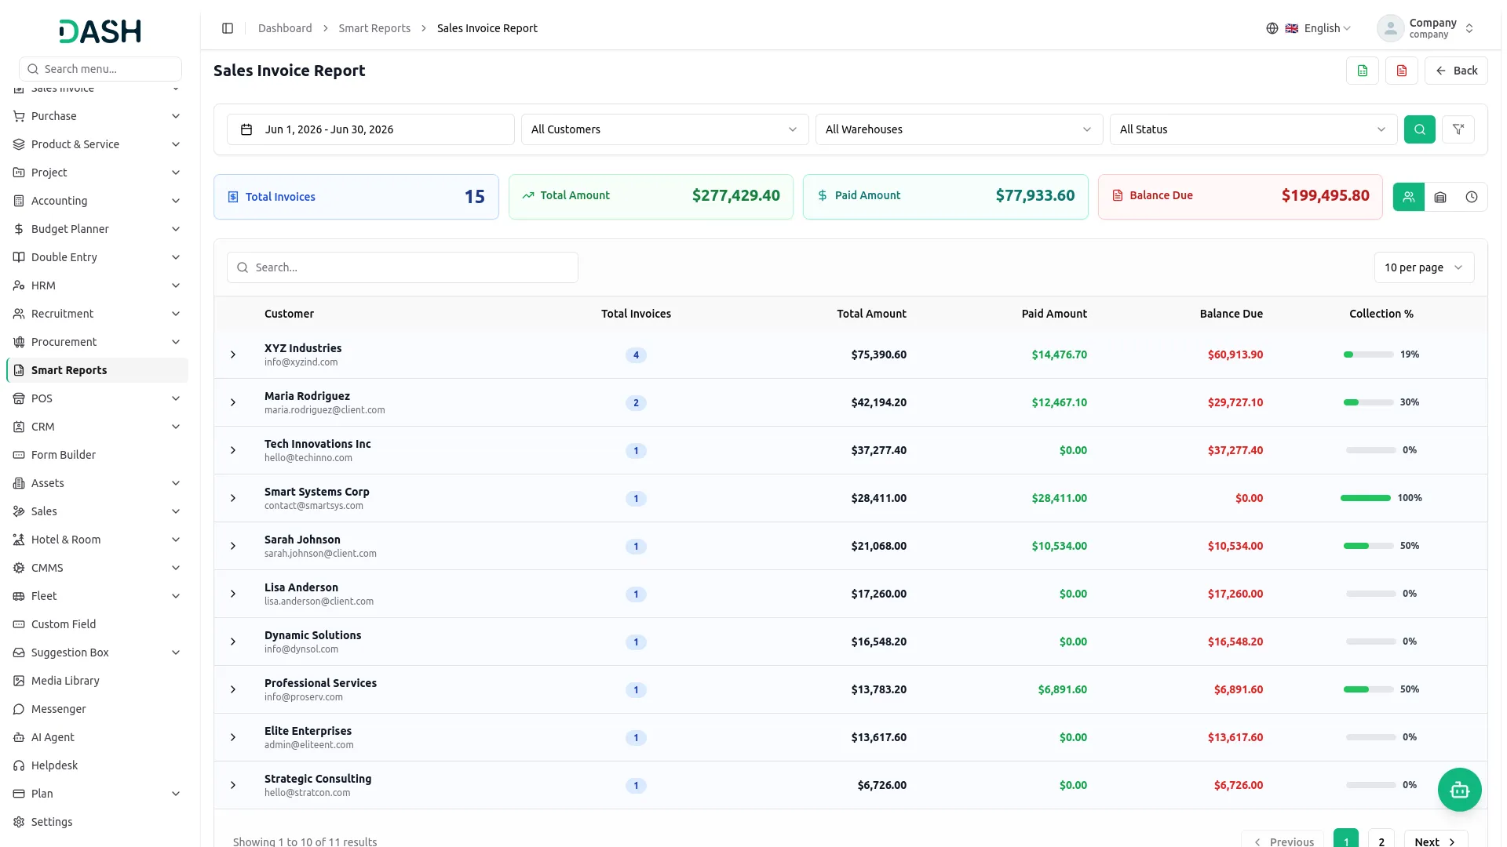Click Sarah Johnson 50% collection bar
Image resolution: width=1507 pixels, height=847 pixels.
click(x=1369, y=546)
